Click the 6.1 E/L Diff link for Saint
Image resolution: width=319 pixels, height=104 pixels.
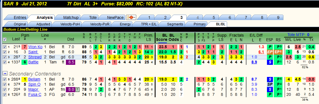pyautogui.click(x=261, y=52)
